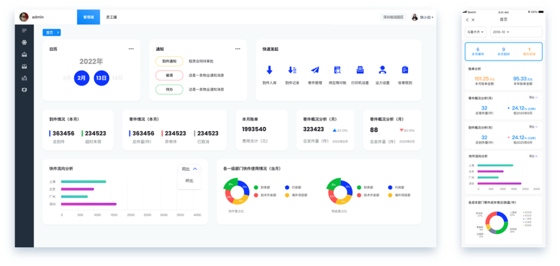The image size is (560, 266).
Task: Select the faded 3月 in calendar
Action: [67, 78]
